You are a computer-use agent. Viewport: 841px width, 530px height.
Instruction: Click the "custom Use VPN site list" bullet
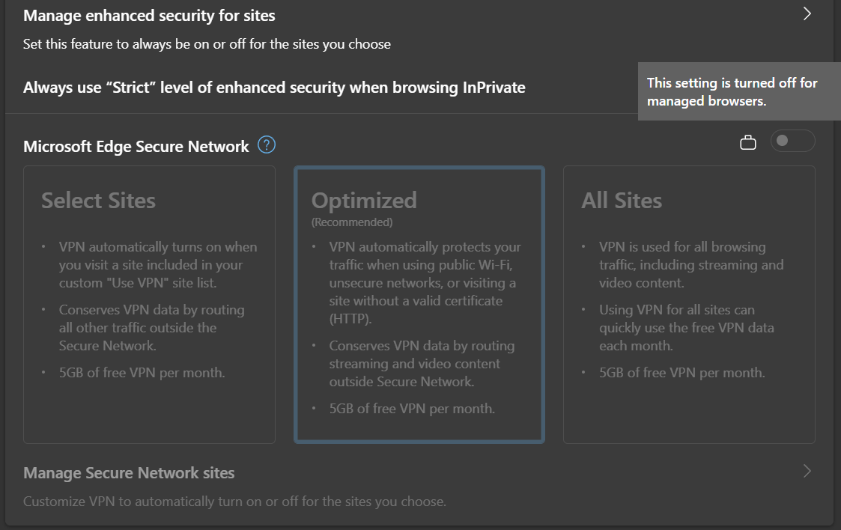point(158,265)
